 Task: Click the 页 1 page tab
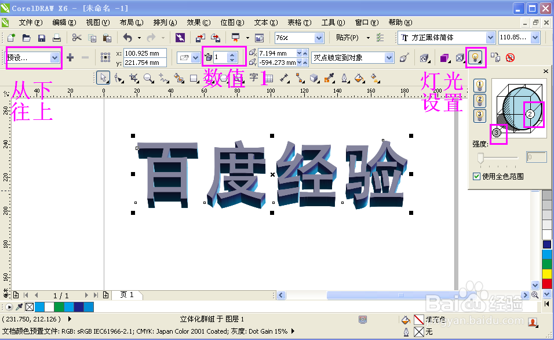click(127, 295)
